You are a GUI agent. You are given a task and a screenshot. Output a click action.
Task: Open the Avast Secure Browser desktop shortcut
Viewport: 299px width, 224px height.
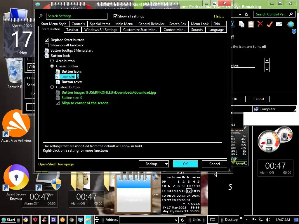point(16,183)
